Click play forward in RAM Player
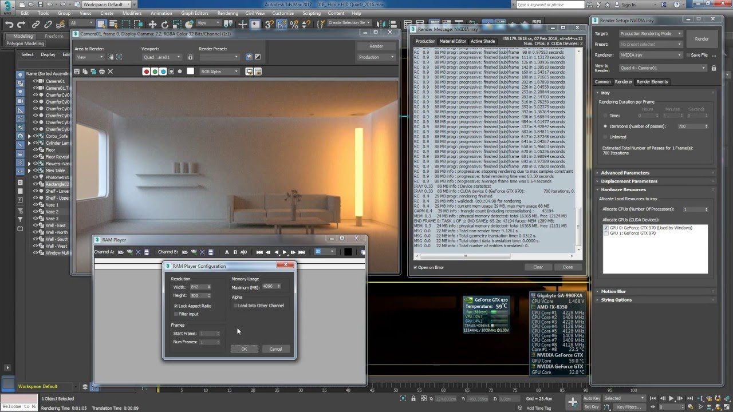 coord(285,252)
